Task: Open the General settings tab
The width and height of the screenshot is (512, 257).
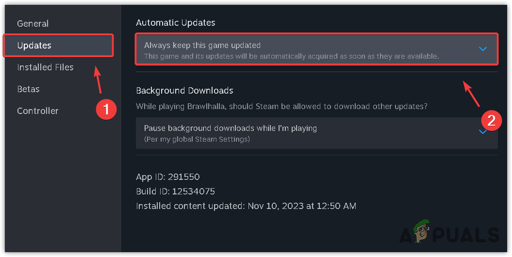Action: (x=33, y=23)
